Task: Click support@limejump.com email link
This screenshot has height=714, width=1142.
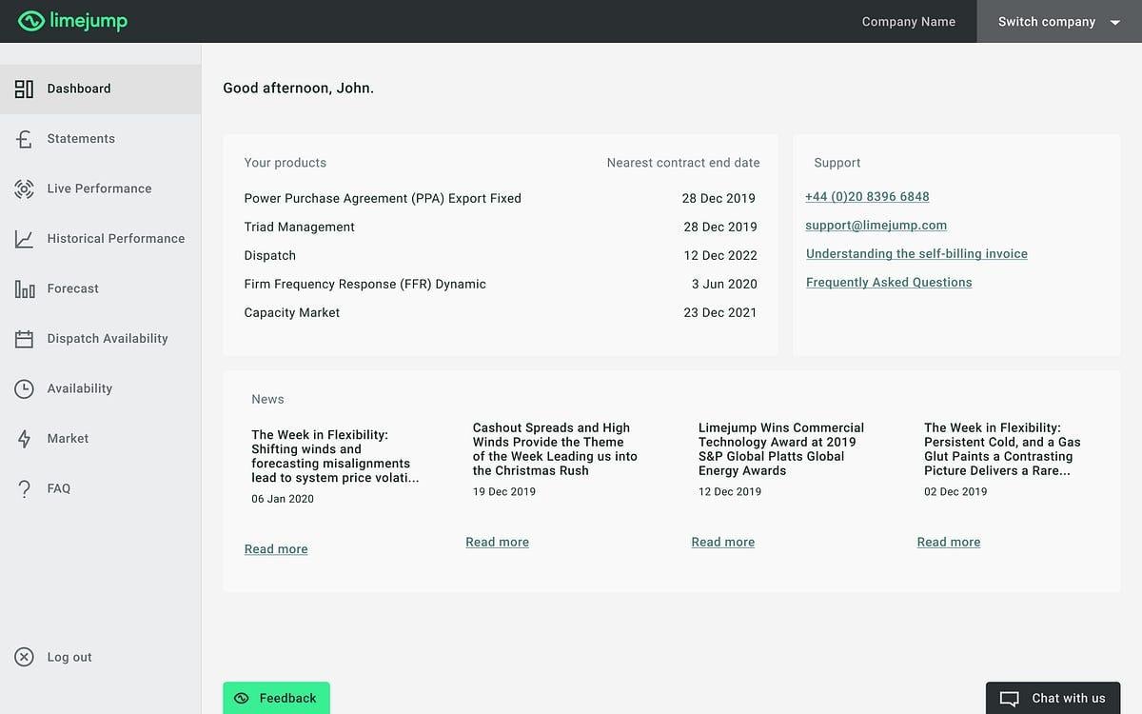Action: point(876,226)
